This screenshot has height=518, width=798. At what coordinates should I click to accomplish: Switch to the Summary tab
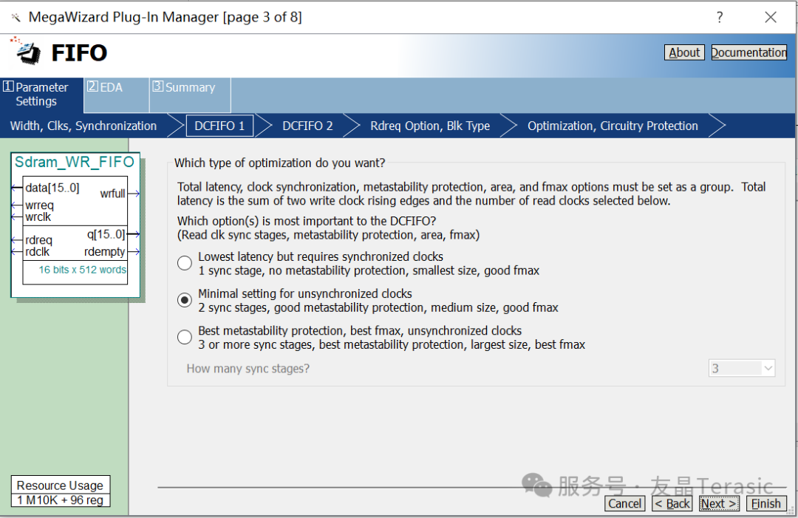185,86
